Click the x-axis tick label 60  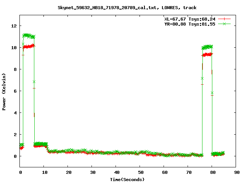click(165, 172)
